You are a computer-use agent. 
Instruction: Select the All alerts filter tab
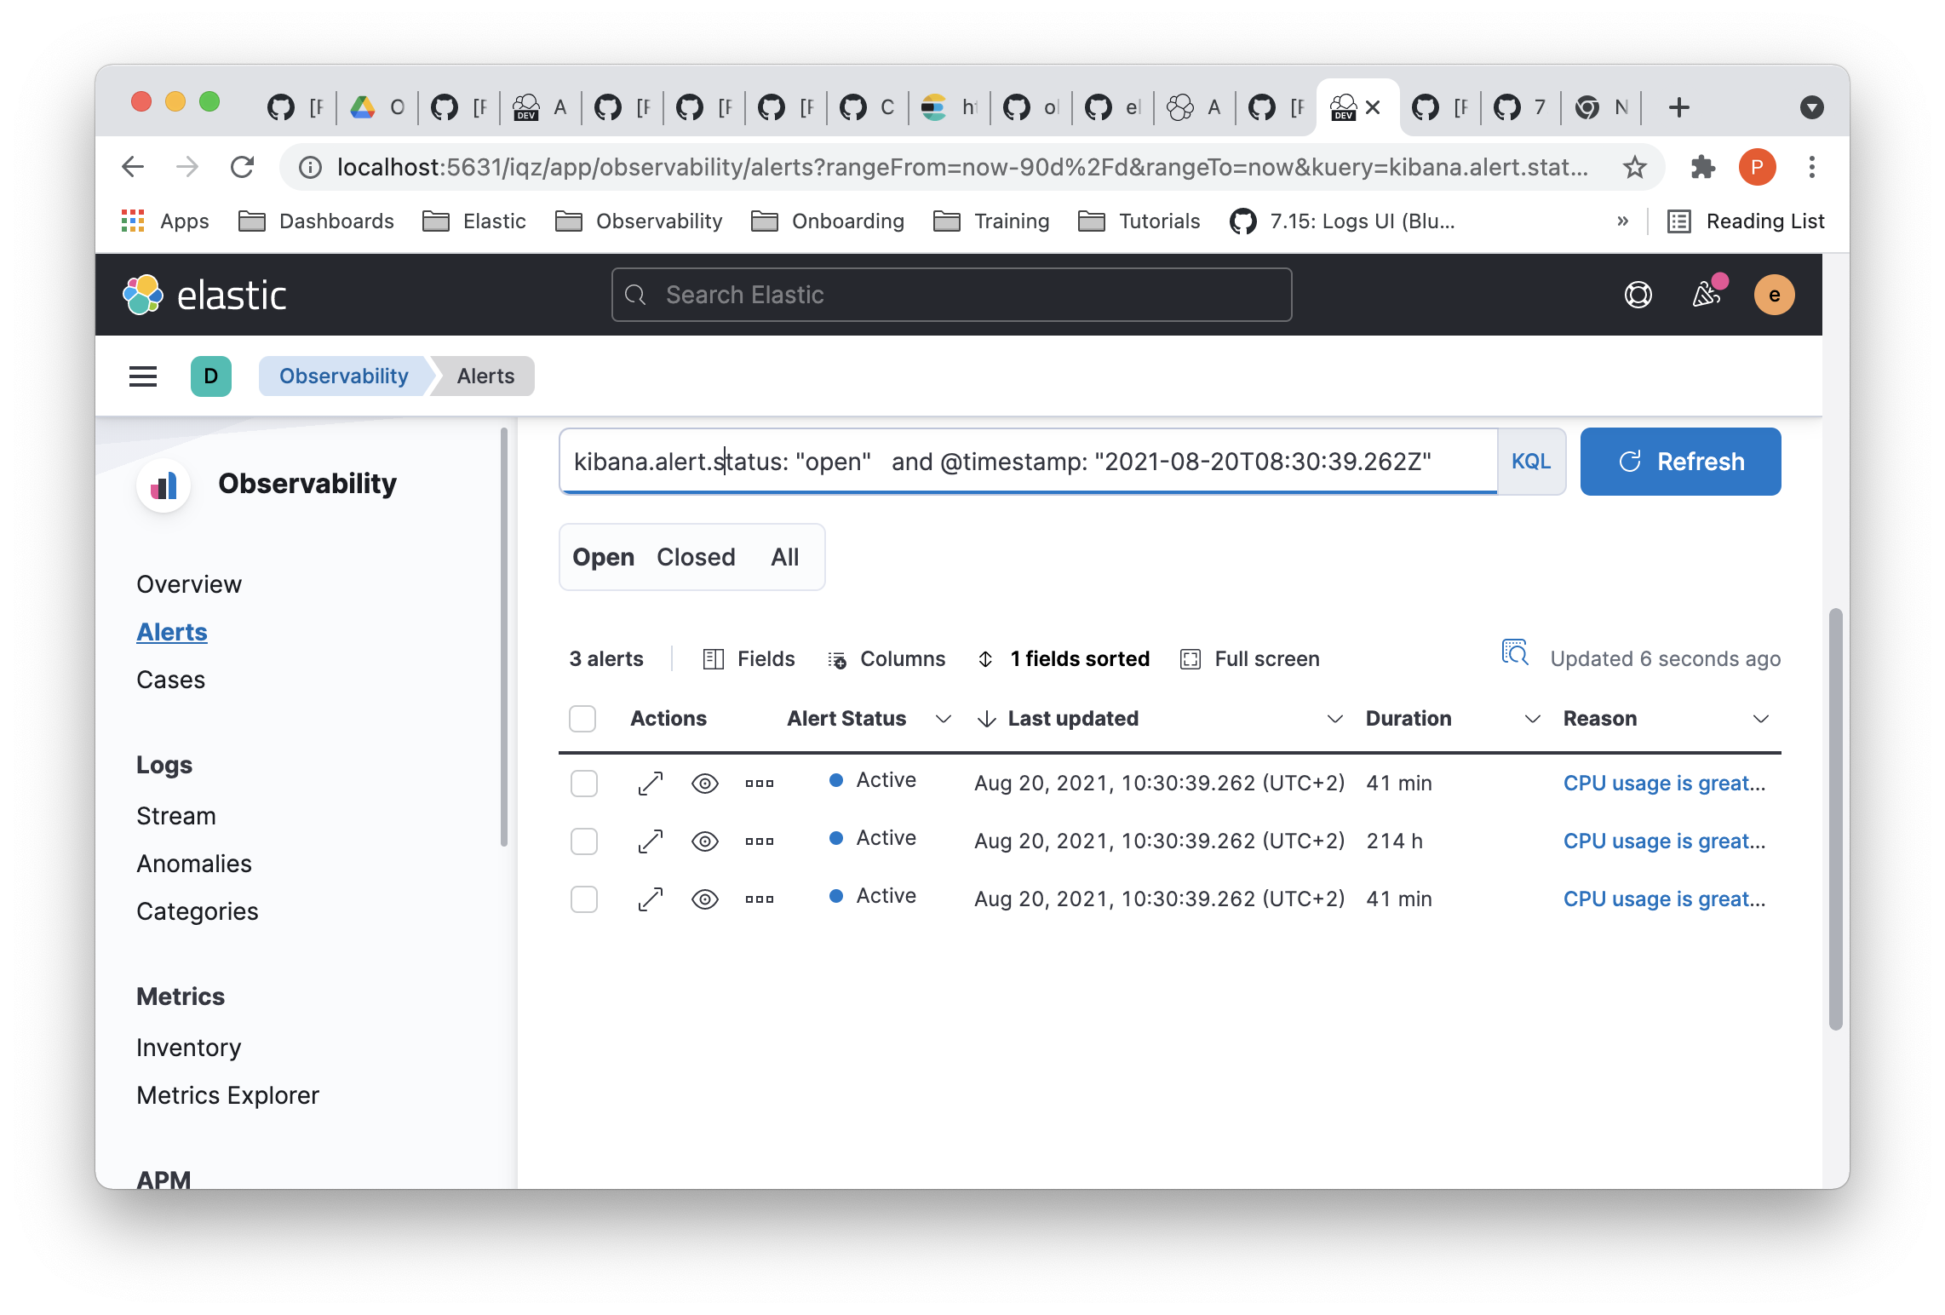(x=785, y=557)
